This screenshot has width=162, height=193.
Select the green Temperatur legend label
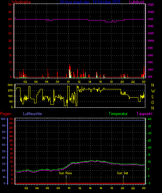click(118, 114)
